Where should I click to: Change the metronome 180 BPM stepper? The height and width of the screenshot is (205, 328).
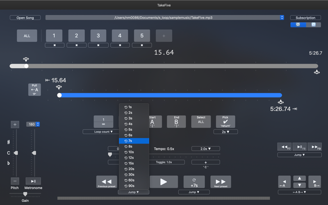[x=38, y=124]
